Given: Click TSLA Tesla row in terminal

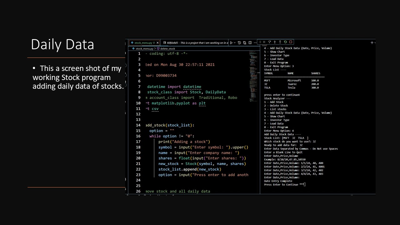Looking at the screenshot, I should pyautogui.click(x=291, y=88).
